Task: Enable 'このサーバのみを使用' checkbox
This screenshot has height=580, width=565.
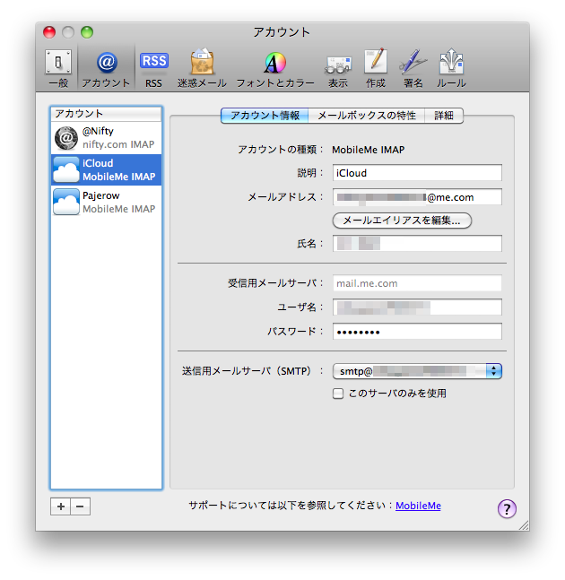Action: tap(338, 394)
